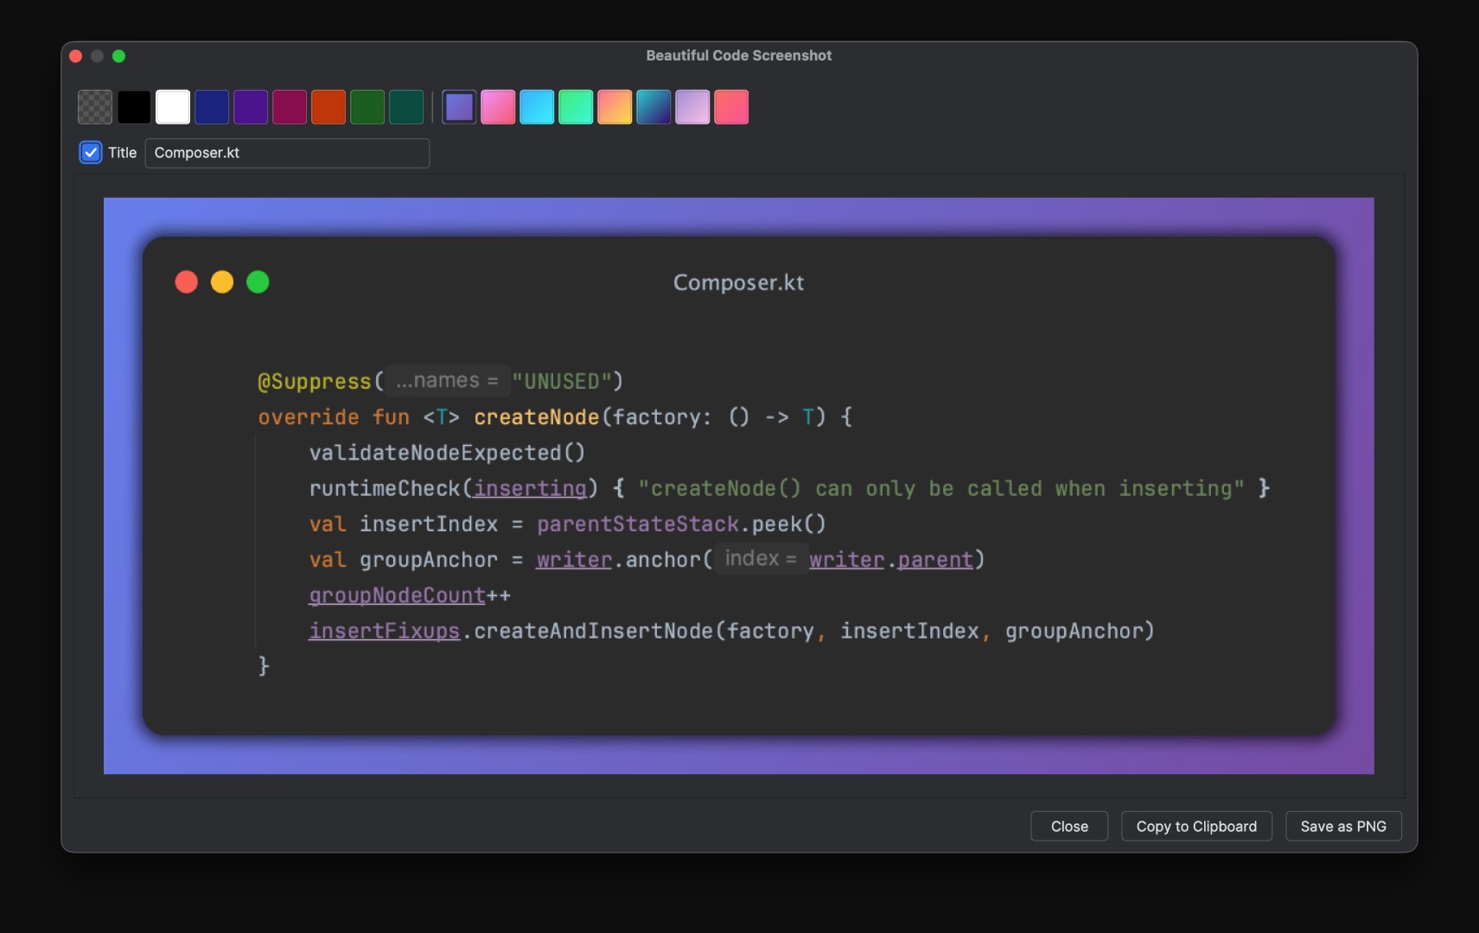This screenshot has width=1479, height=933.
Task: Pick the green background swatch
Action: click(367, 106)
